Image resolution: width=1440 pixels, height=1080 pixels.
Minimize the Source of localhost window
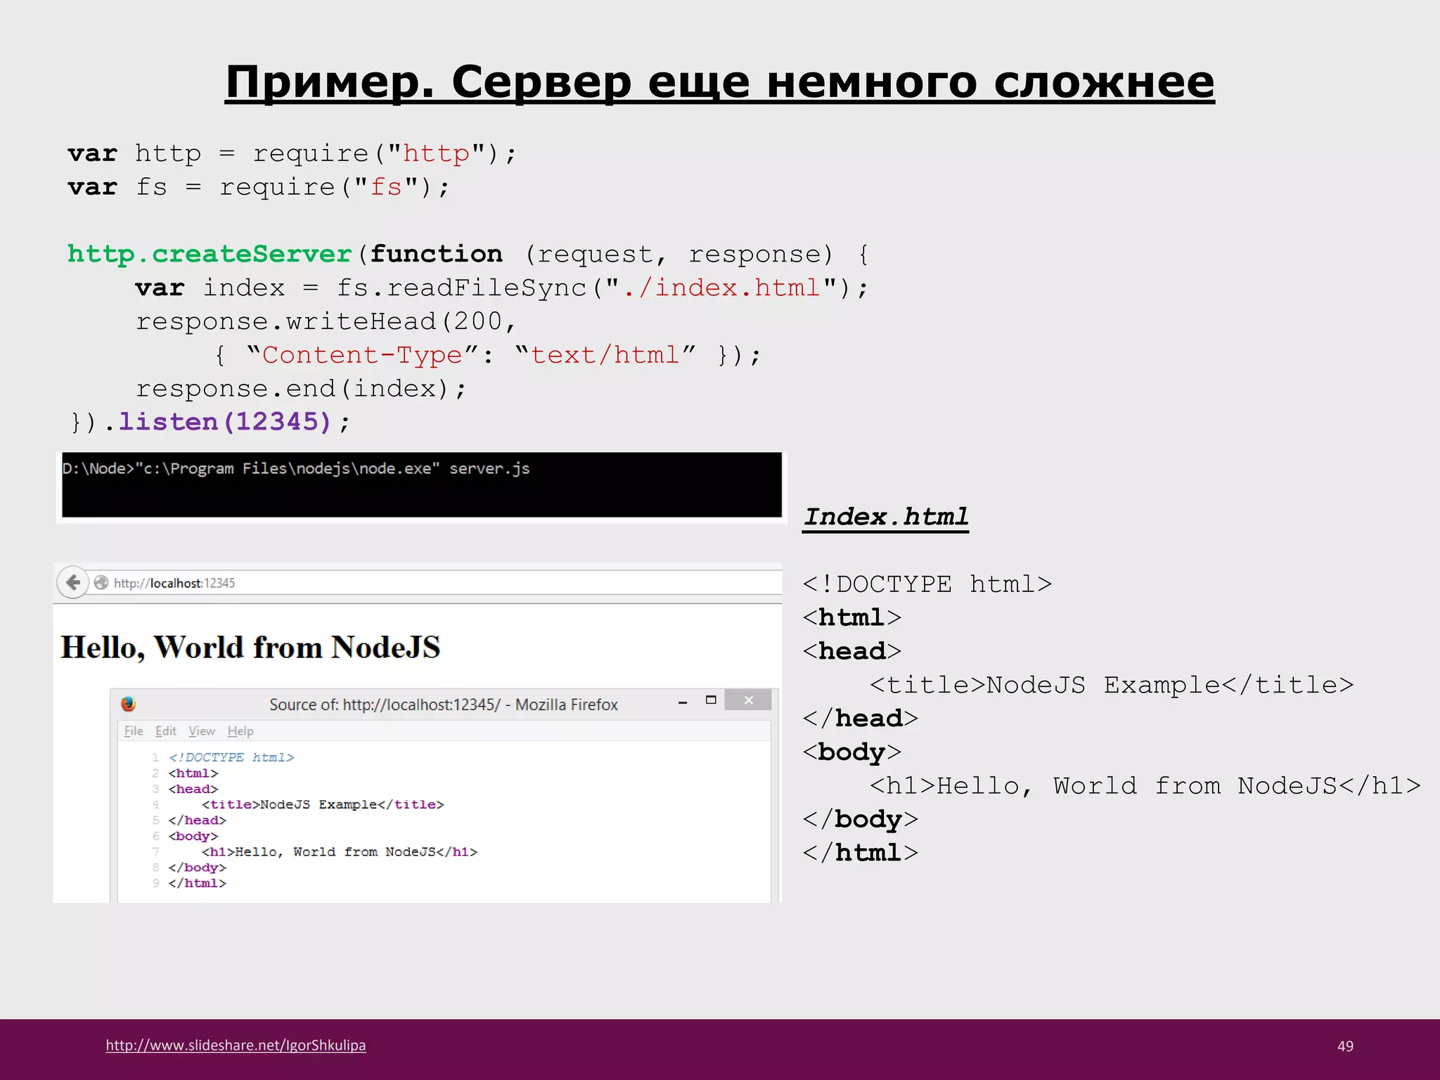[x=682, y=702]
